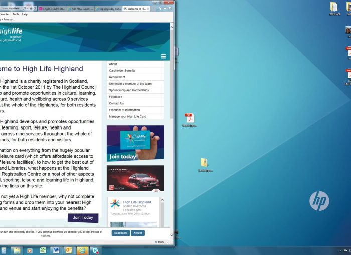Open the address bar dropdown arrow
This screenshot has width=351, height=255.
pyautogui.click(x=28, y=9)
